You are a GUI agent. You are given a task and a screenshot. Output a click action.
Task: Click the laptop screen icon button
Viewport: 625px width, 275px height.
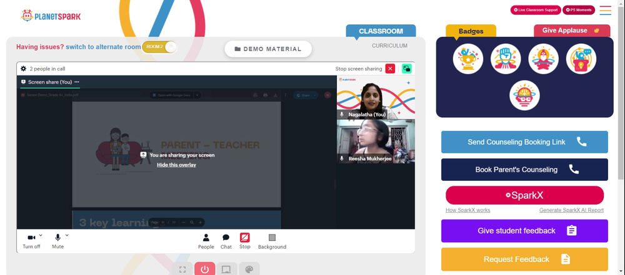point(227,269)
